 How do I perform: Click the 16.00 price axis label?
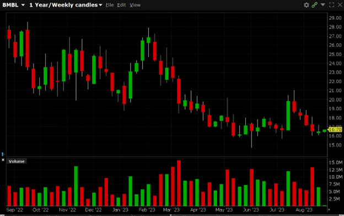(x=335, y=136)
